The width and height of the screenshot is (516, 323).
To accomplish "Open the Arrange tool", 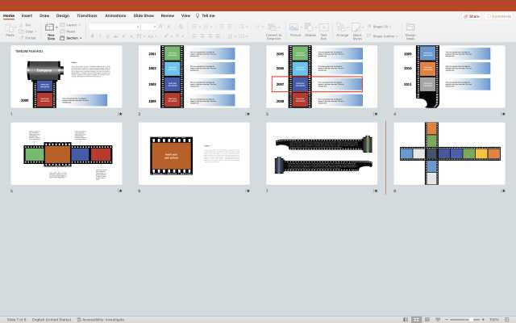I will (343, 28).
